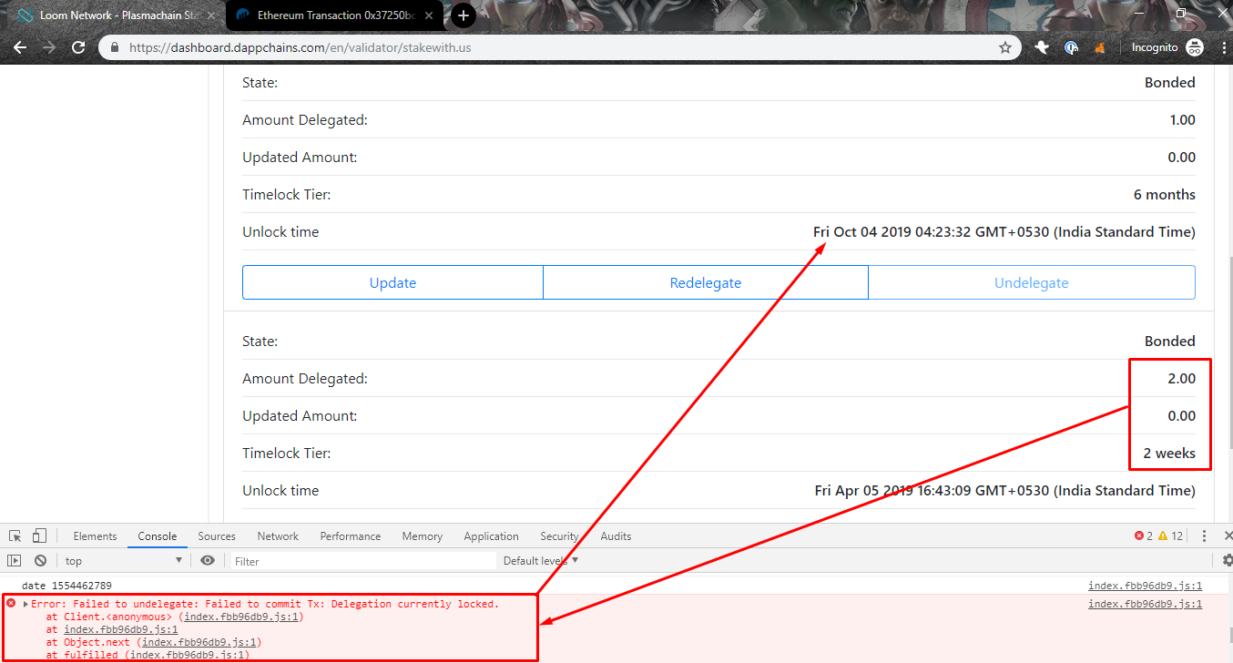Image resolution: width=1233 pixels, height=663 pixels.
Task: Switch to the Ethereum Transaction browser tab
Action: (x=328, y=15)
